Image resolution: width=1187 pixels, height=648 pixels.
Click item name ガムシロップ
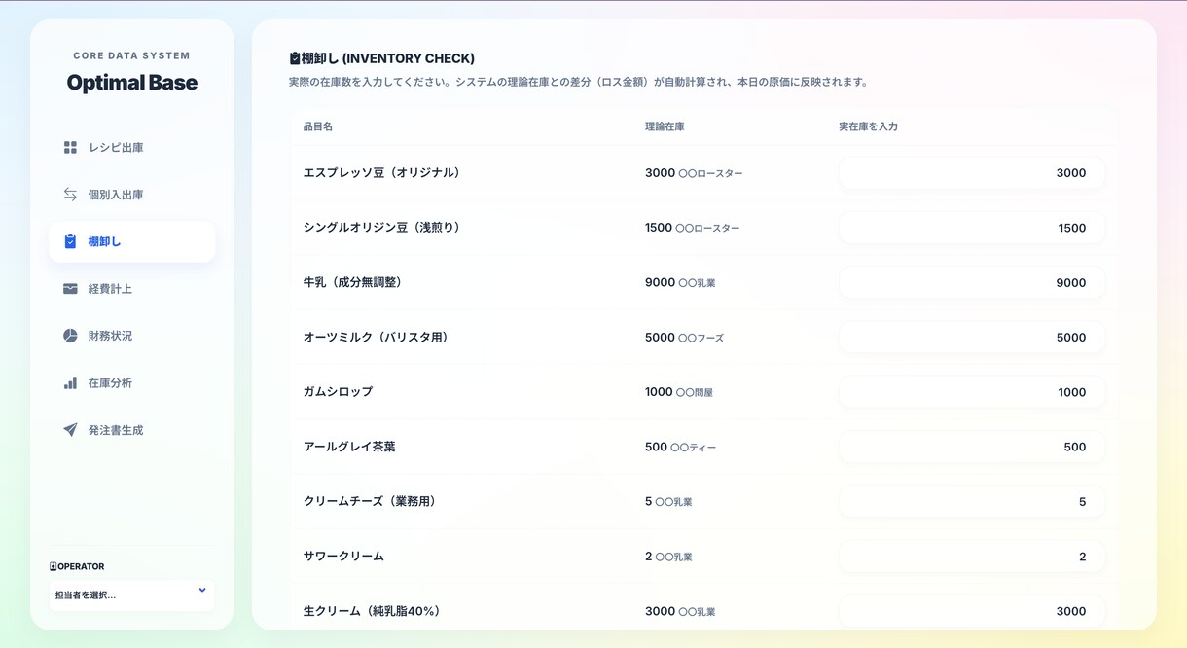coord(338,392)
